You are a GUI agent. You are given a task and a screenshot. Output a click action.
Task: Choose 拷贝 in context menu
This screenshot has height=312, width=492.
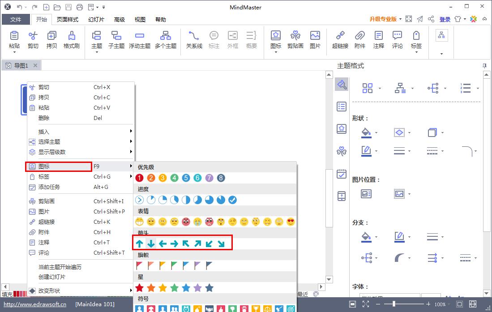tap(81, 98)
